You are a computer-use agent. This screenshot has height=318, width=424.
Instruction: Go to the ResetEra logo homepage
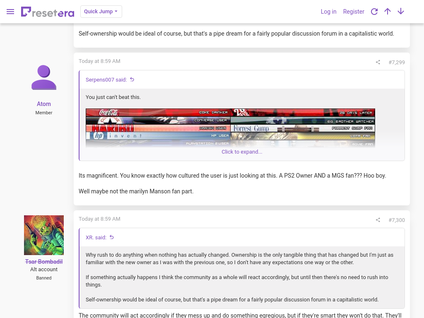tap(48, 12)
